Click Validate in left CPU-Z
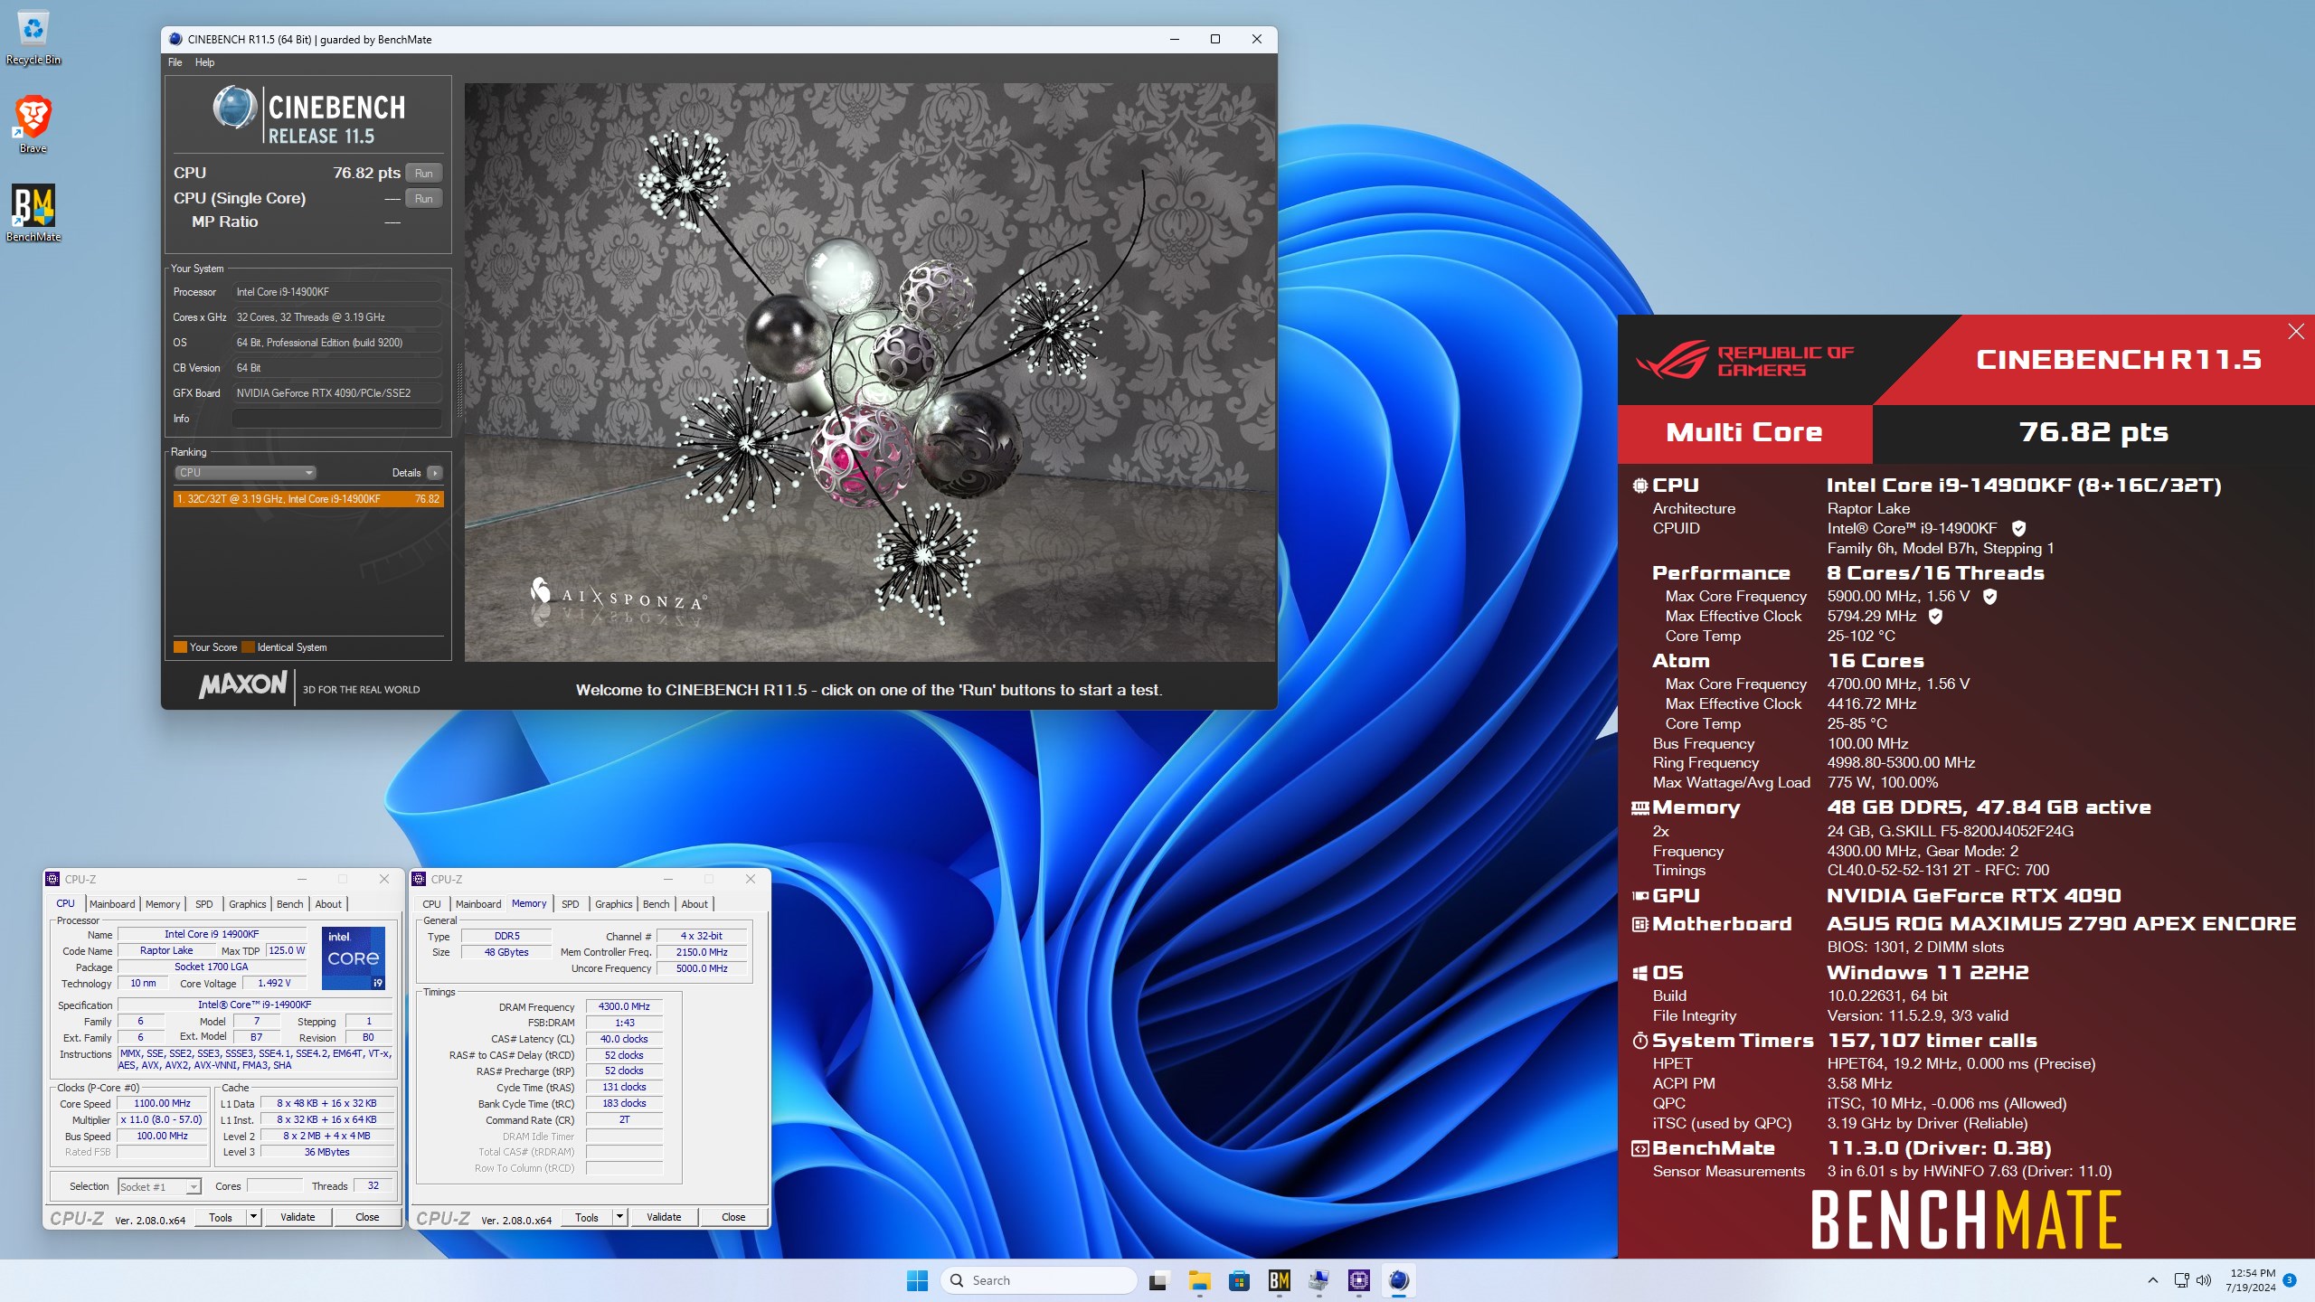 298,1217
